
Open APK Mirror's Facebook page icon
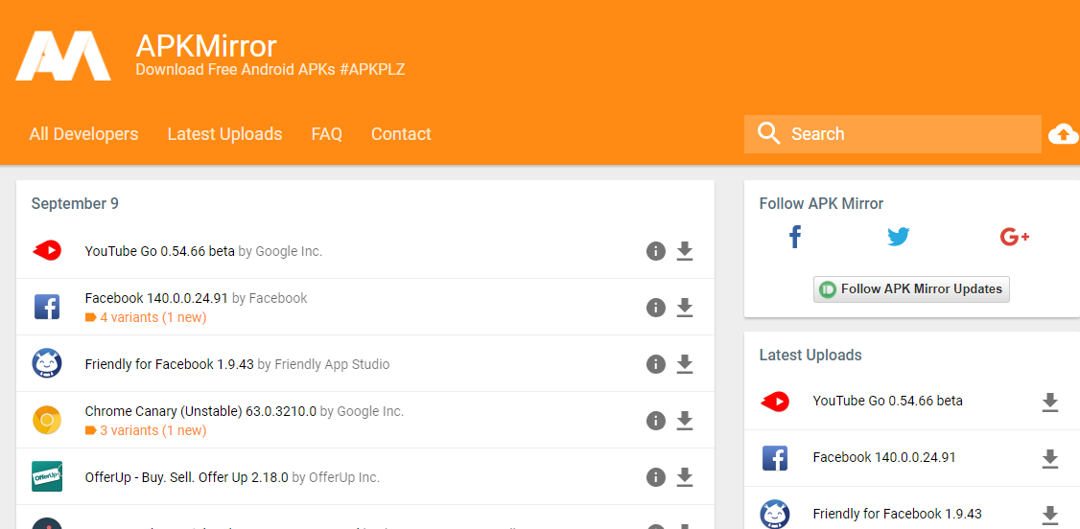(794, 237)
